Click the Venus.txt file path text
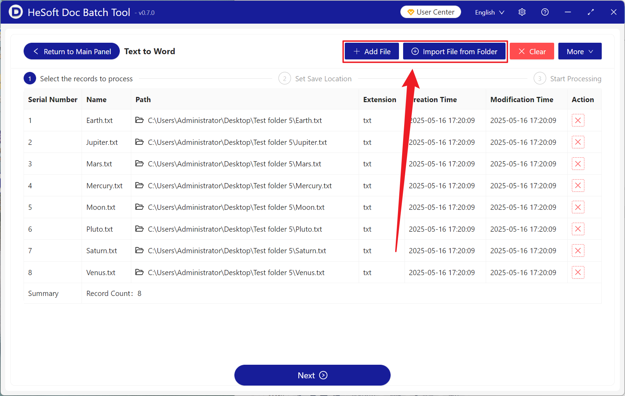This screenshot has width=625, height=396. [236, 273]
